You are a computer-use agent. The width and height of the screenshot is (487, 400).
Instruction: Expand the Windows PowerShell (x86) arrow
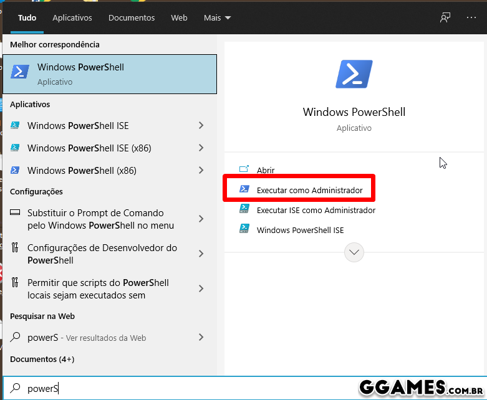click(x=201, y=171)
